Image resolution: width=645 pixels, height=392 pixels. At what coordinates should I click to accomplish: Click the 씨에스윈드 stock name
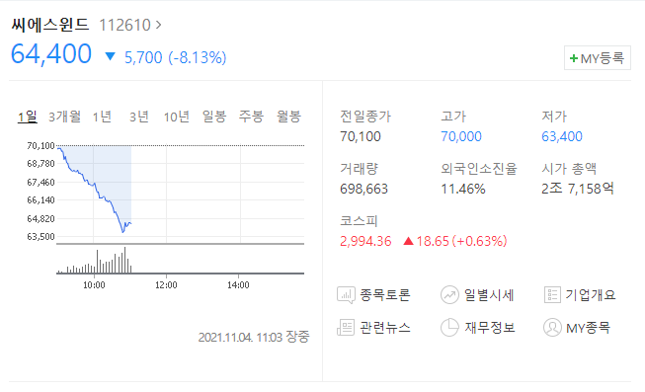coord(50,25)
